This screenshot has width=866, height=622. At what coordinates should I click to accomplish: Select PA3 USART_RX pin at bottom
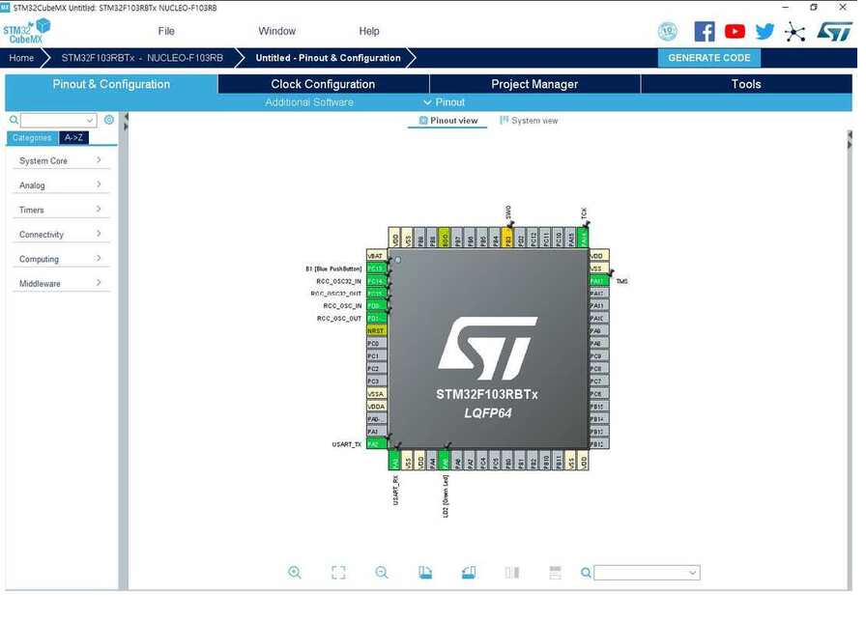click(x=394, y=461)
